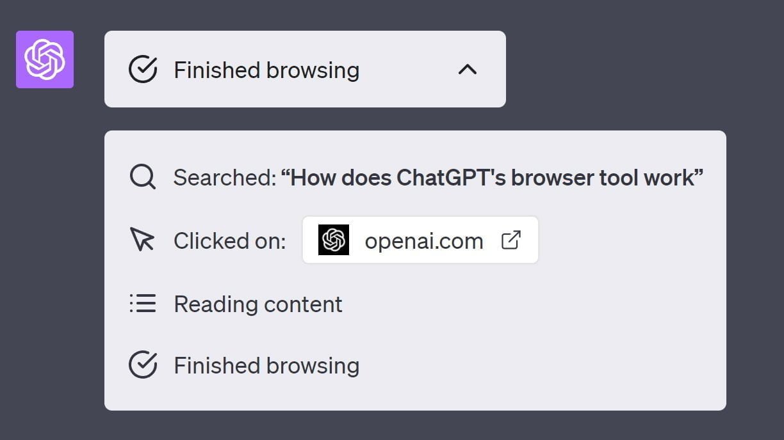This screenshot has width=784, height=440.
Task: Click the "Clicked on:" label
Action: coord(229,240)
